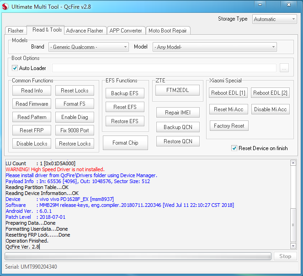
Task: Click the 'Patch Level : 2018-07-01' line
Action: [x=35, y=217]
